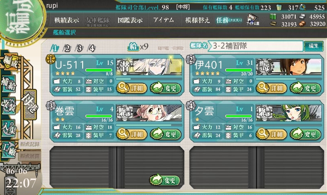Open the 工廠 (factory) sidebar icon
This screenshot has height=195, width=327.
click(x=9, y=149)
